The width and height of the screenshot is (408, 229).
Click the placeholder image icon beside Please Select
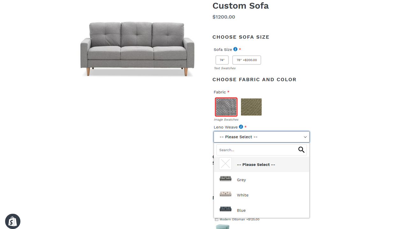tap(225, 163)
